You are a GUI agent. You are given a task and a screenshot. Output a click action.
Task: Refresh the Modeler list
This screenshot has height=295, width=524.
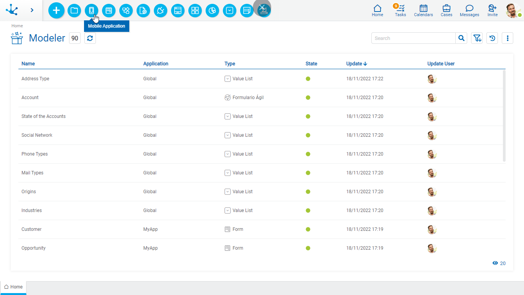click(x=90, y=38)
